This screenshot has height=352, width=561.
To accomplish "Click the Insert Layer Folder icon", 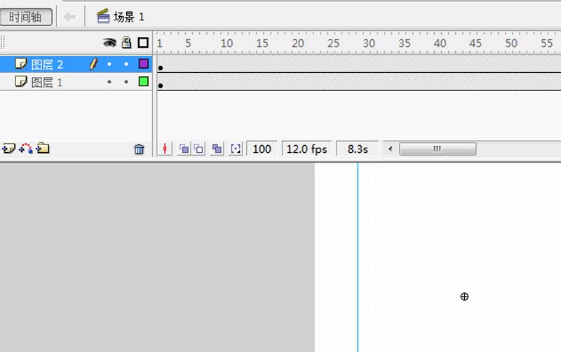I will click(43, 148).
